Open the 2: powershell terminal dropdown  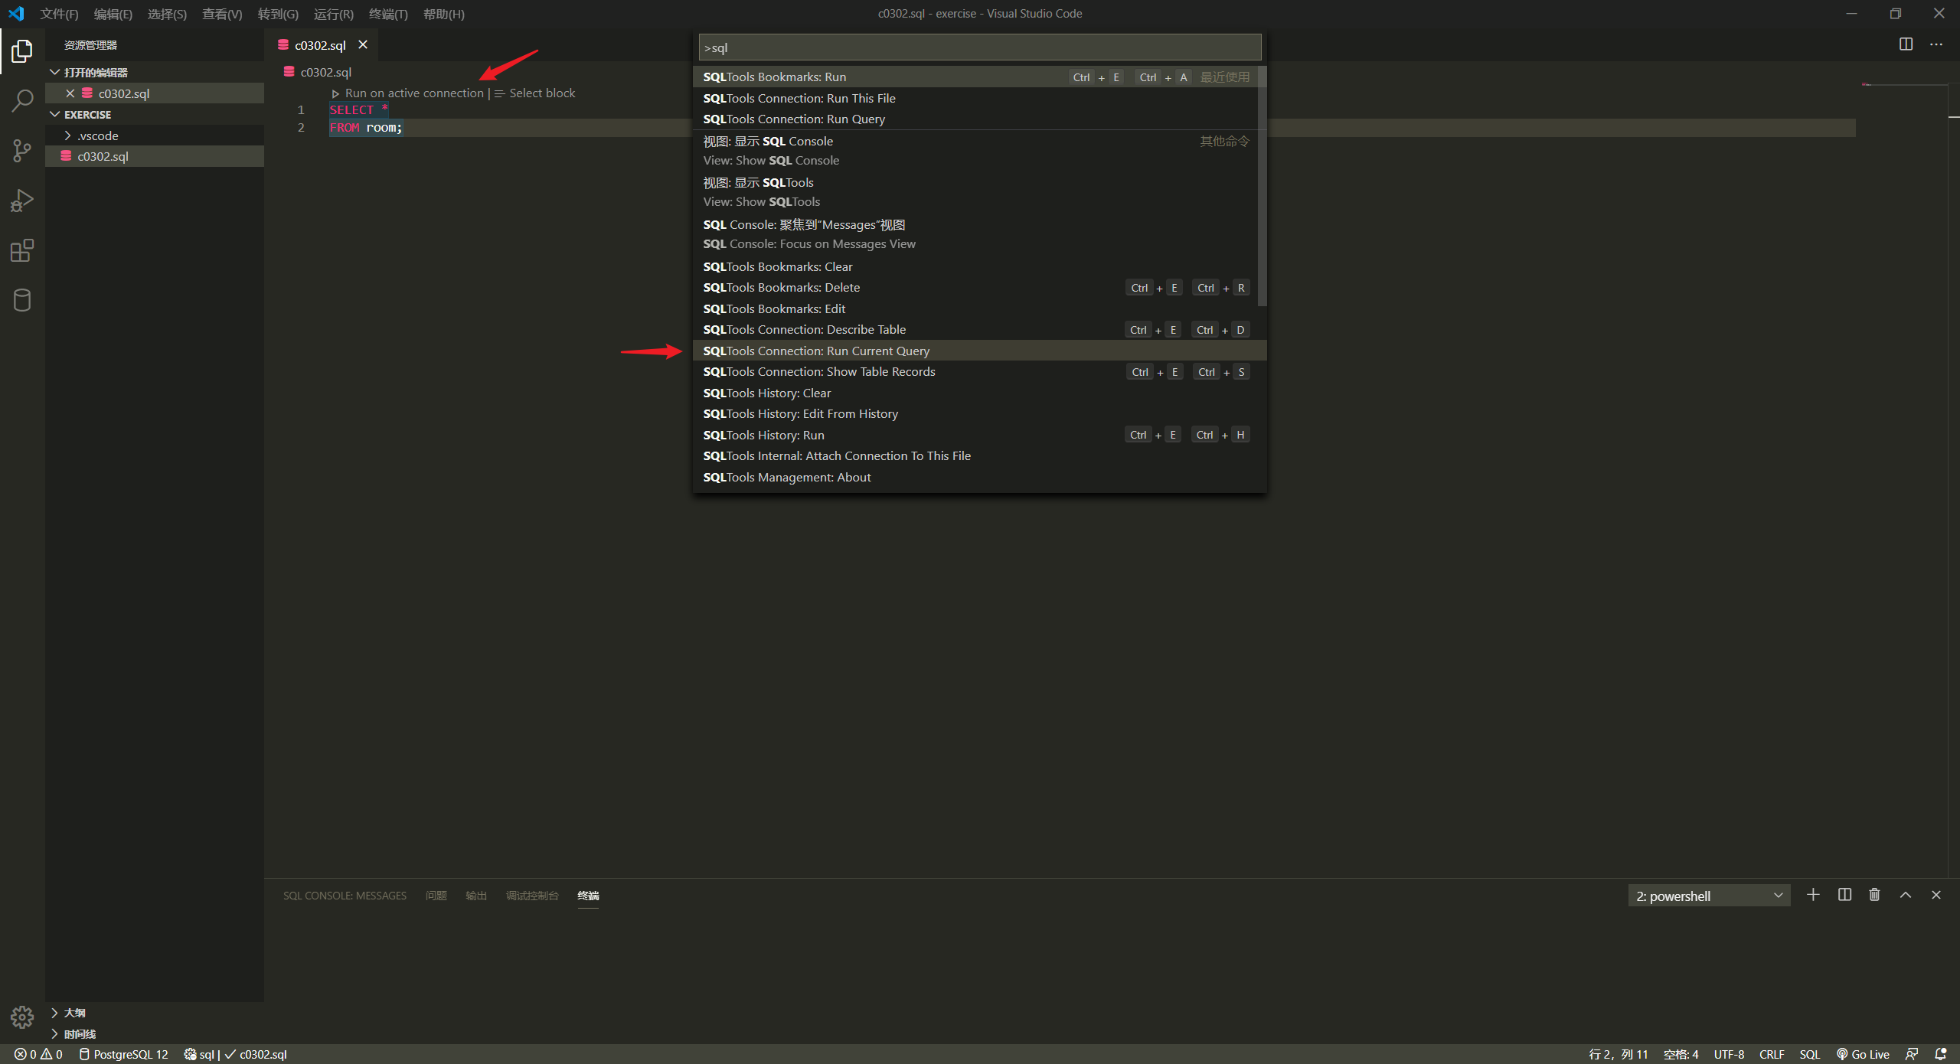pos(1709,896)
